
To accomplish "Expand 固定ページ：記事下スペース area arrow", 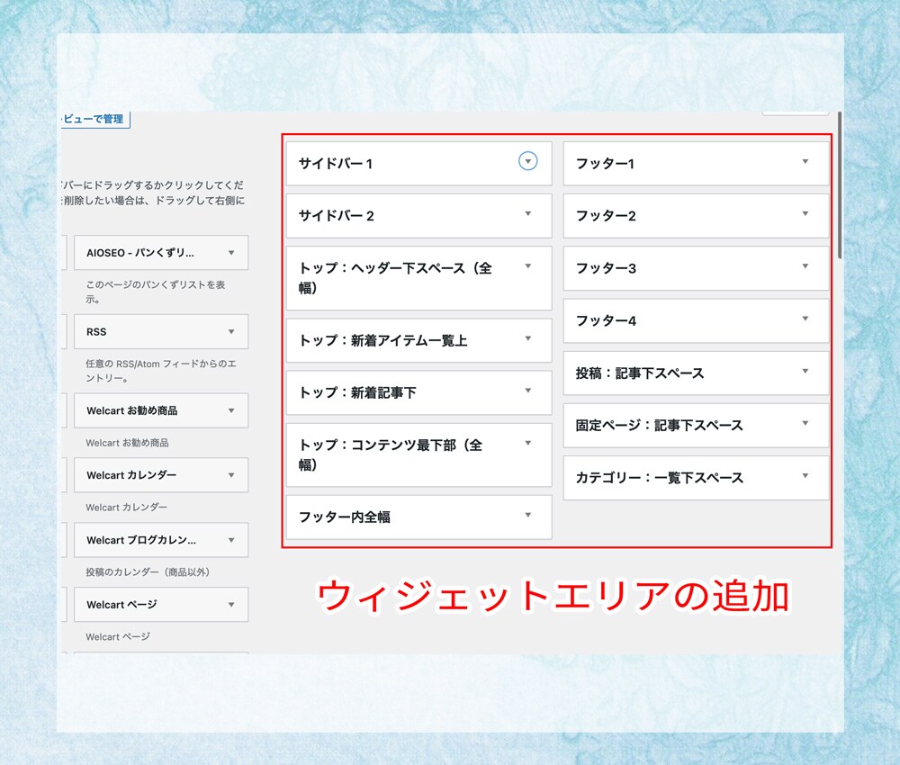I will click(805, 424).
